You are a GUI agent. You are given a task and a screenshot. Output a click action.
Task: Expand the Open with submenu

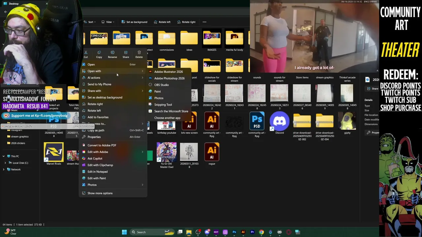click(113, 71)
